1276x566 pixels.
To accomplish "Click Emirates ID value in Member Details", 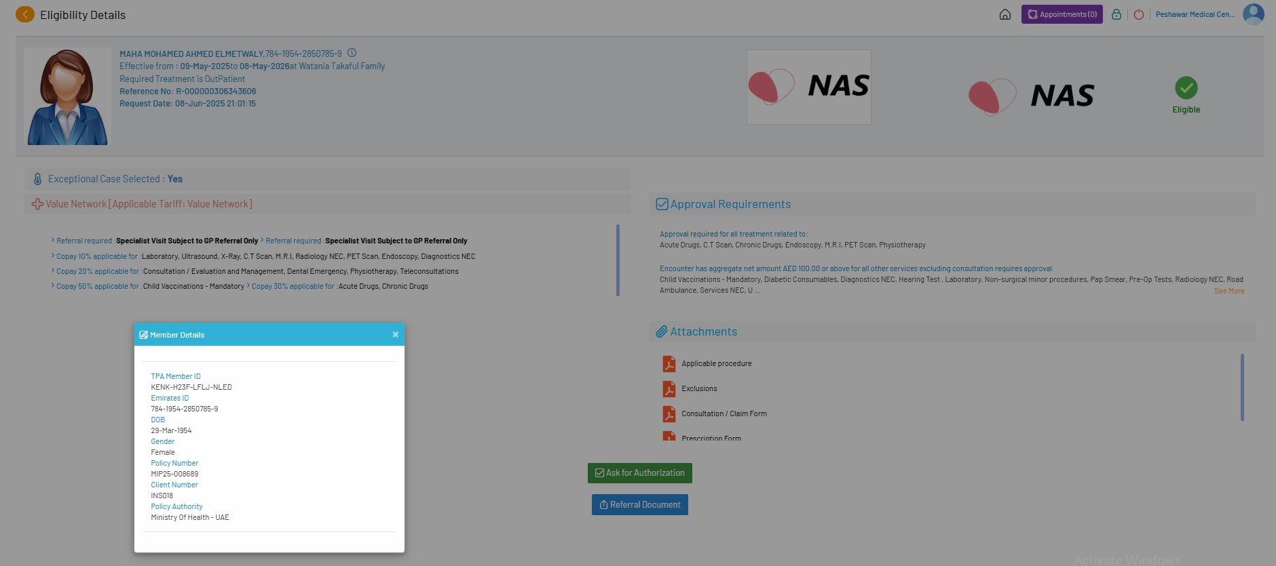I will [185, 409].
